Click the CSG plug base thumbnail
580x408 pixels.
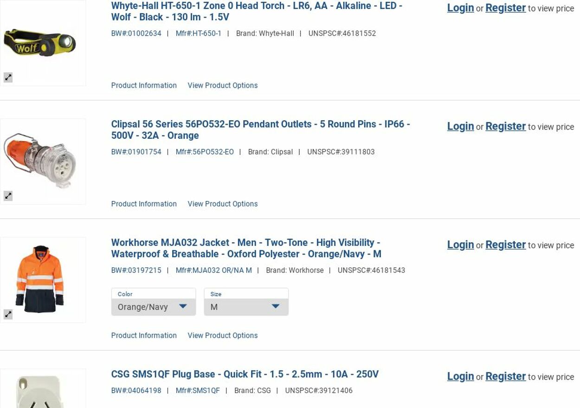click(43, 390)
